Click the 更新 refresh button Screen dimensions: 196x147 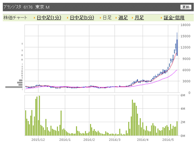click(x=186, y=7)
